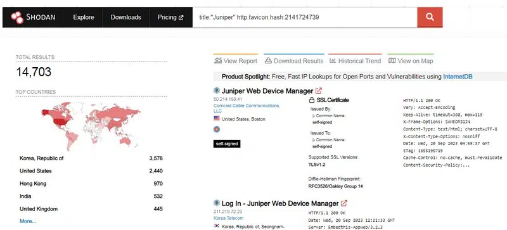Click the Korea flag icon
This screenshot has width=507, height=230.
pyautogui.click(x=217, y=226)
